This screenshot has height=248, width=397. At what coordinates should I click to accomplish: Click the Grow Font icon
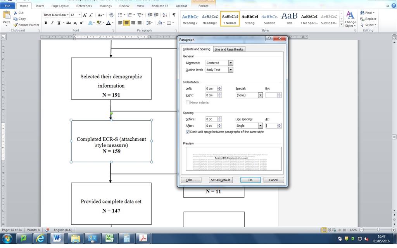85,15
